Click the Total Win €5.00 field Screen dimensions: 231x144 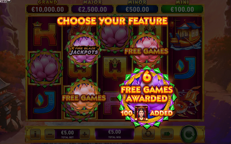coord(115,134)
